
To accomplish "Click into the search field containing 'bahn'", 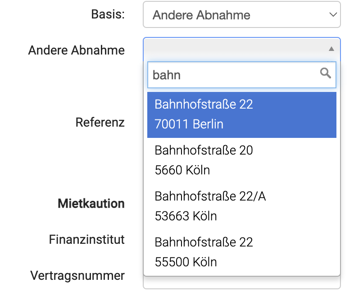I will (x=234, y=75).
